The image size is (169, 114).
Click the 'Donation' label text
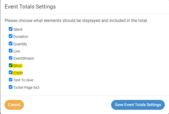coord(21,37)
